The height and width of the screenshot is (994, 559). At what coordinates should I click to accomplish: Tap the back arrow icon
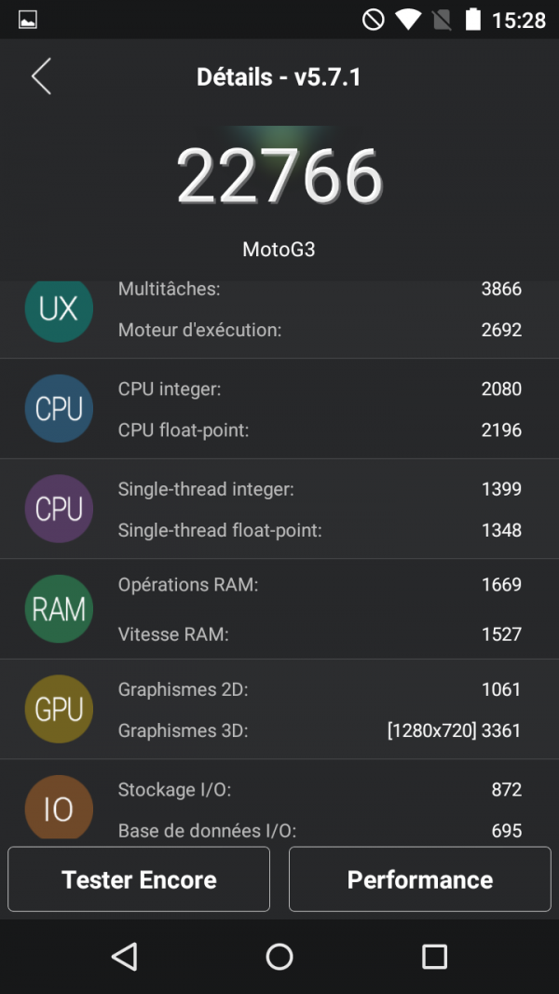[41, 76]
